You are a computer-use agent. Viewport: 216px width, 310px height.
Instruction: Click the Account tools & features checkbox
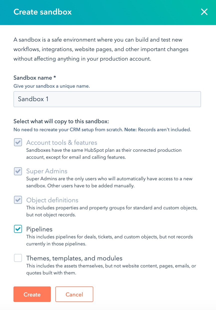pyautogui.click(x=18, y=142)
